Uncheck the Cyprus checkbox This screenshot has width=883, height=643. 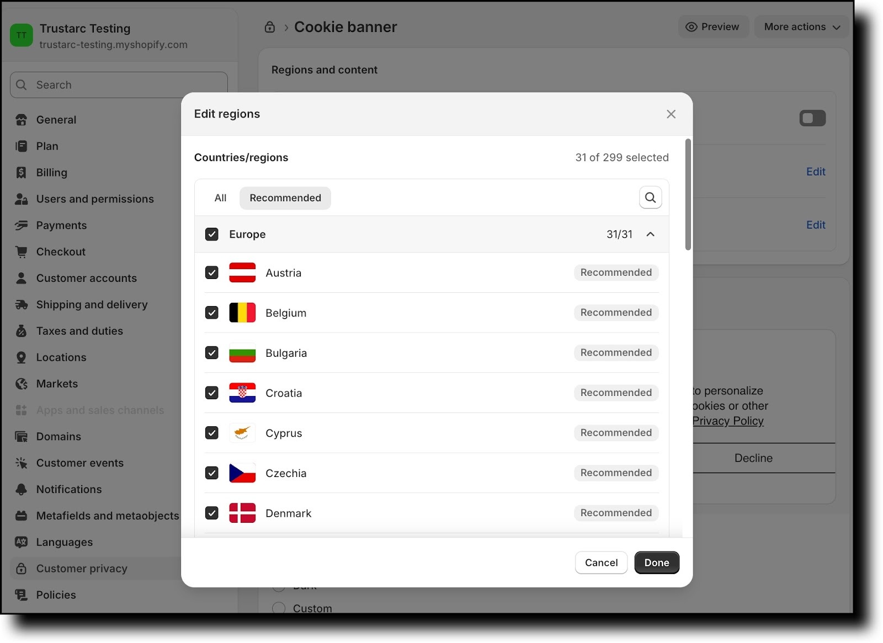(x=212, y=433)
